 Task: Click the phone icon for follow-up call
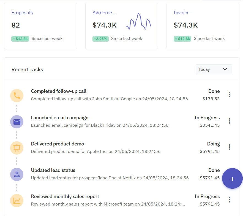point(17,96)
